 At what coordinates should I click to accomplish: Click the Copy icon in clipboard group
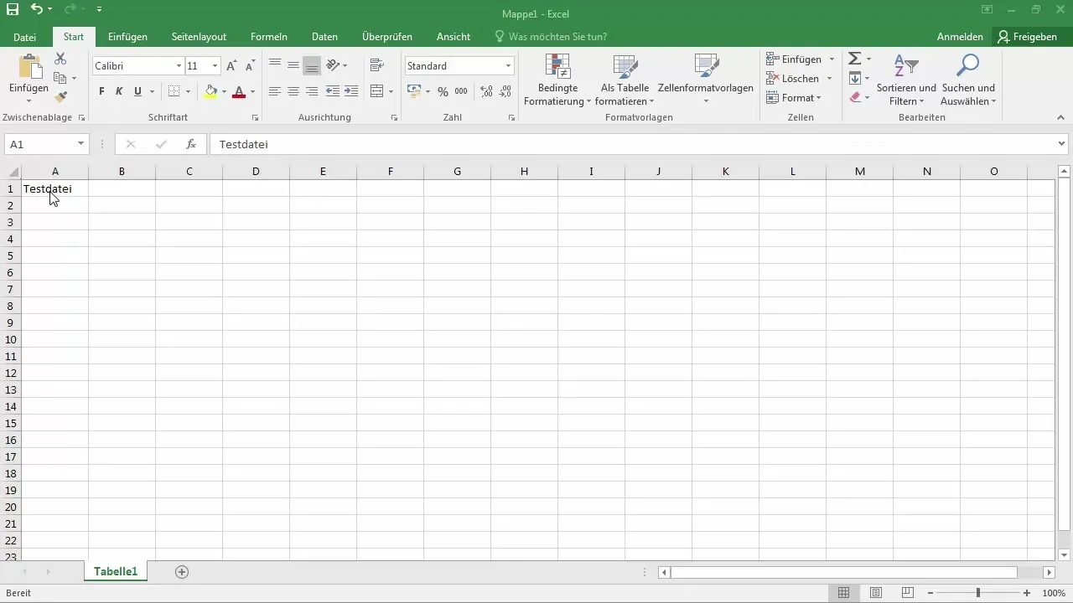pyautogui.click(x=60, y=78)
